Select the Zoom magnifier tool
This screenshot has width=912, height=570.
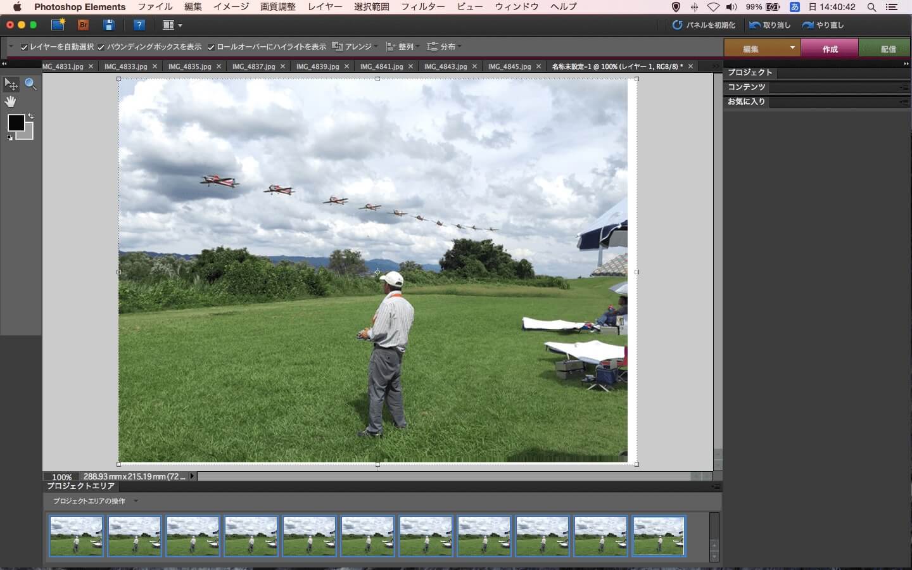click(30, 84)
